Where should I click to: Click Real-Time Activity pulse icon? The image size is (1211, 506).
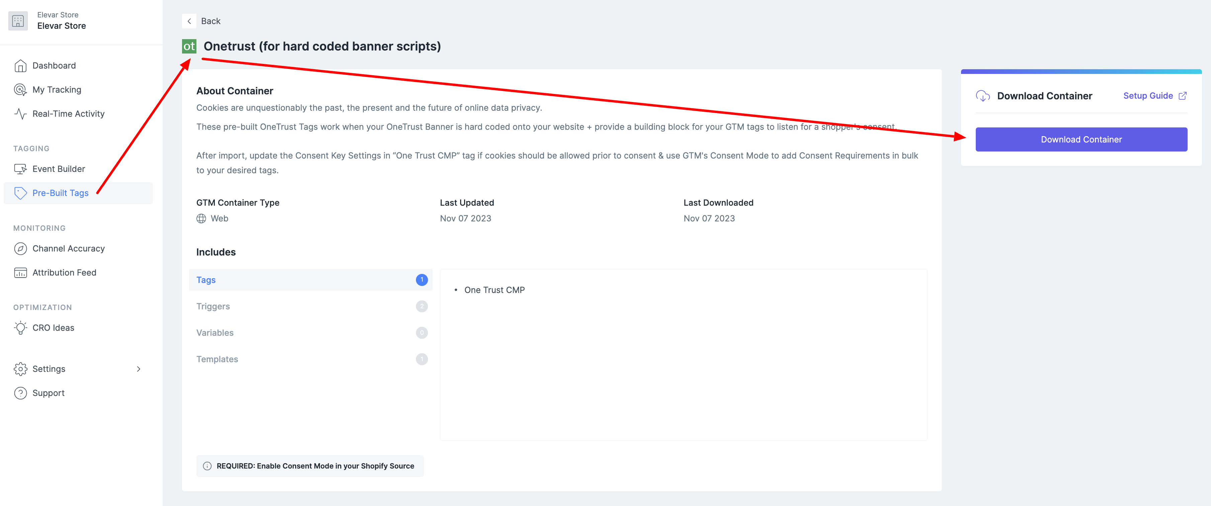click(20, 114)
